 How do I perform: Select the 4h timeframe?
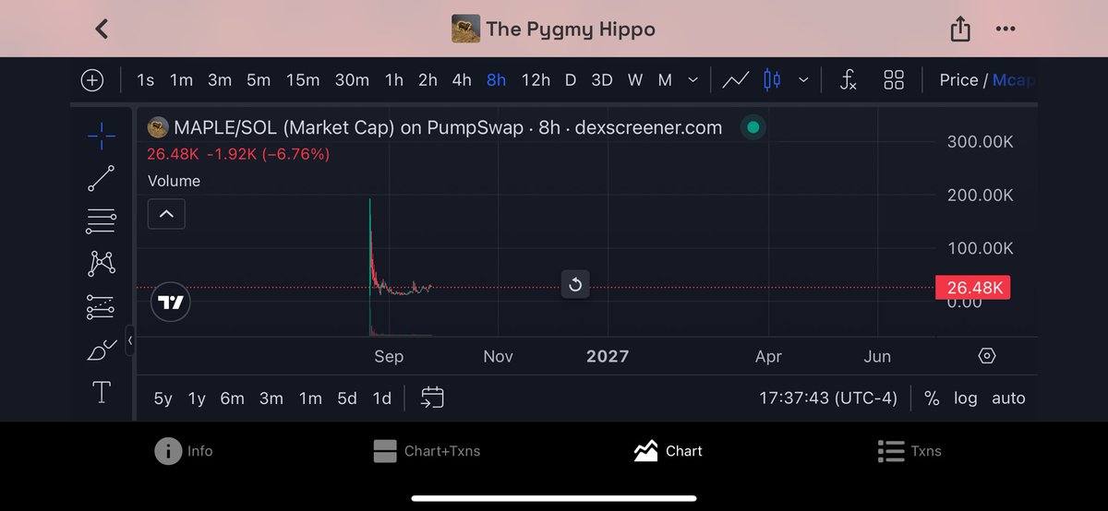pos(462,80)
